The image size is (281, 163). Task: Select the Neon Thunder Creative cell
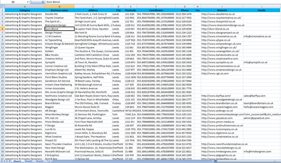coord(59,144)
